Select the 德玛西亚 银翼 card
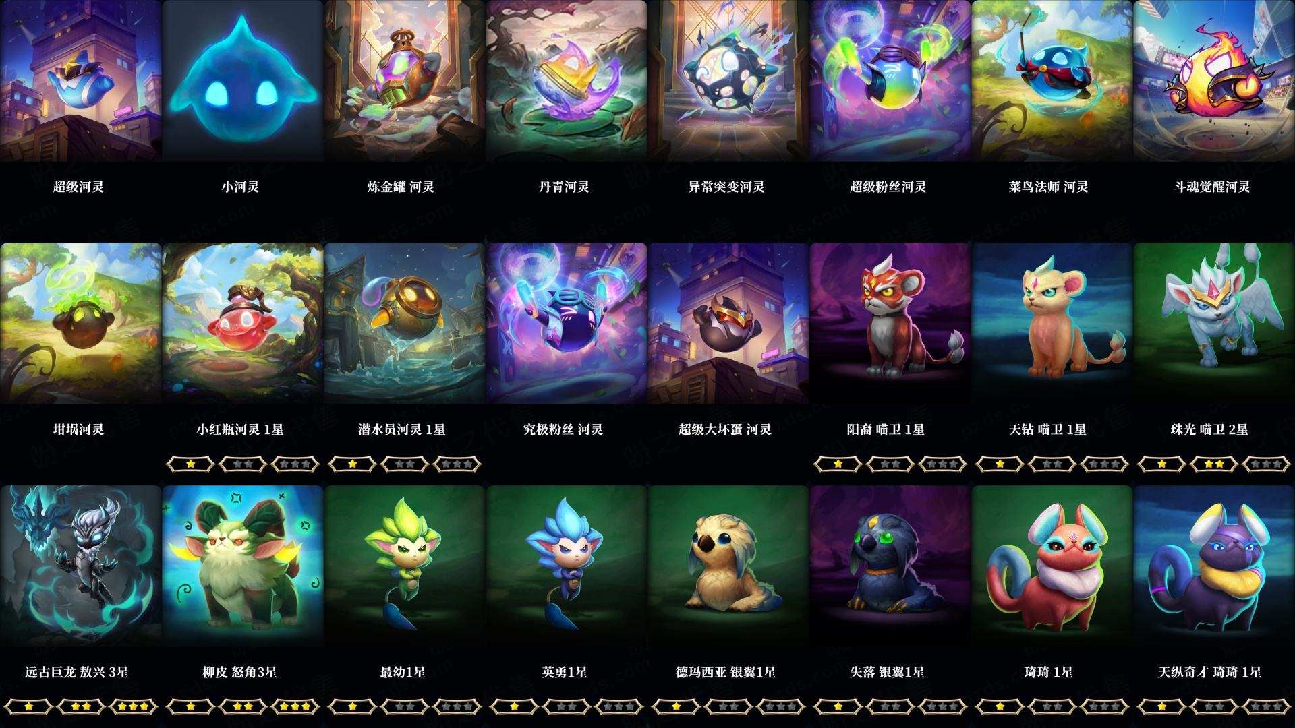Image resolution: width=1295 pixels, height=728 pixels. tap(728, 566)
